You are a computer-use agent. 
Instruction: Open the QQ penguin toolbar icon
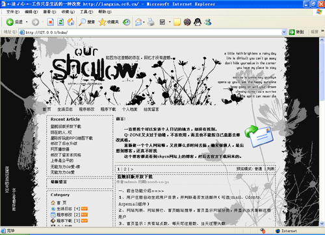198,22
